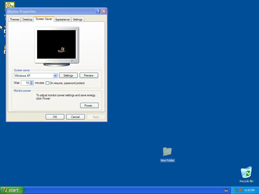Open the Appearance tab
Image resolution: width=259 pixels, height=194 pixels.
(x=62, y=19)
